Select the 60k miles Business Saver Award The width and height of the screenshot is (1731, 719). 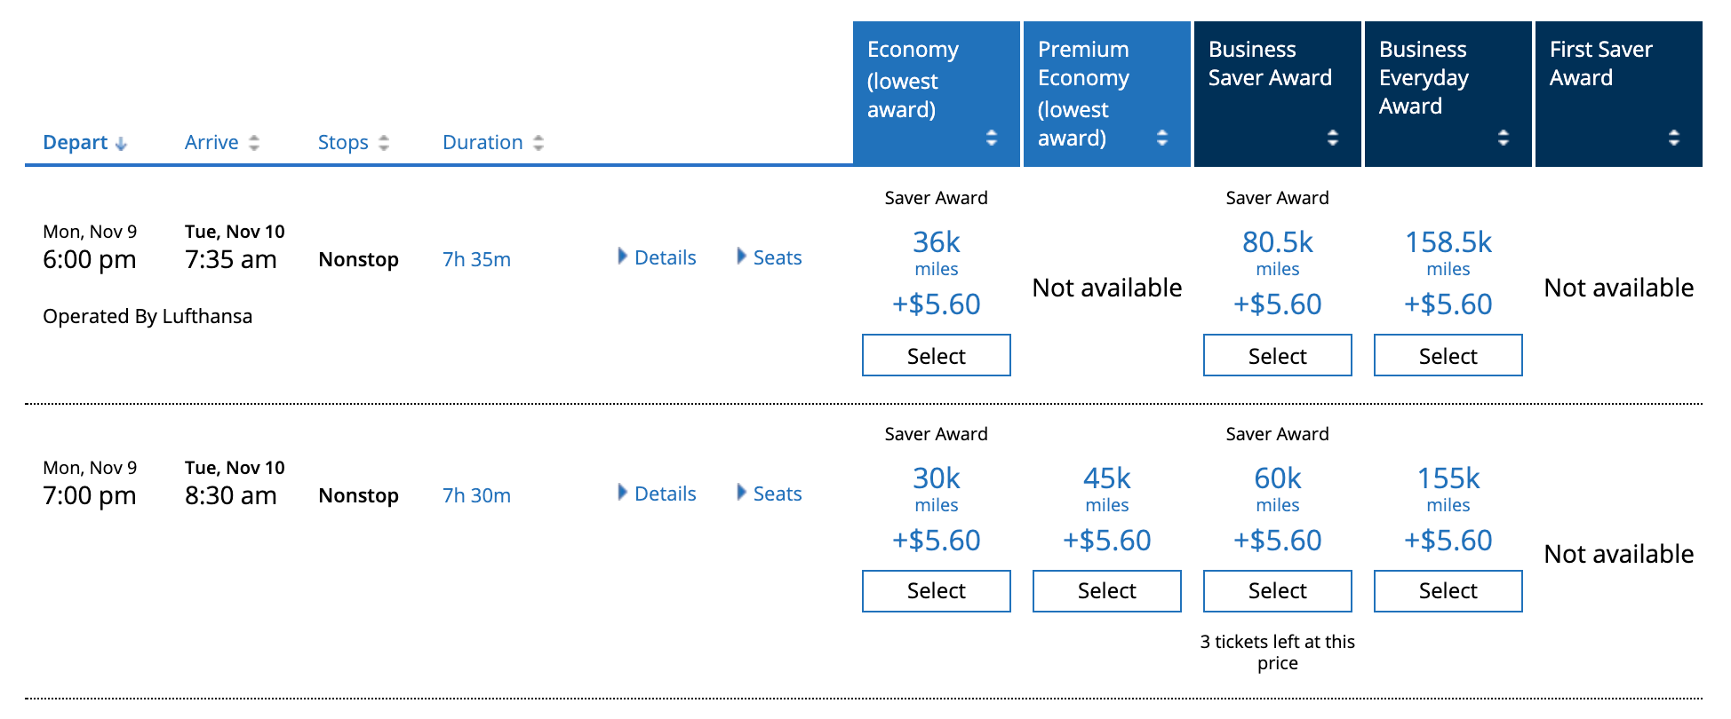1277,590
